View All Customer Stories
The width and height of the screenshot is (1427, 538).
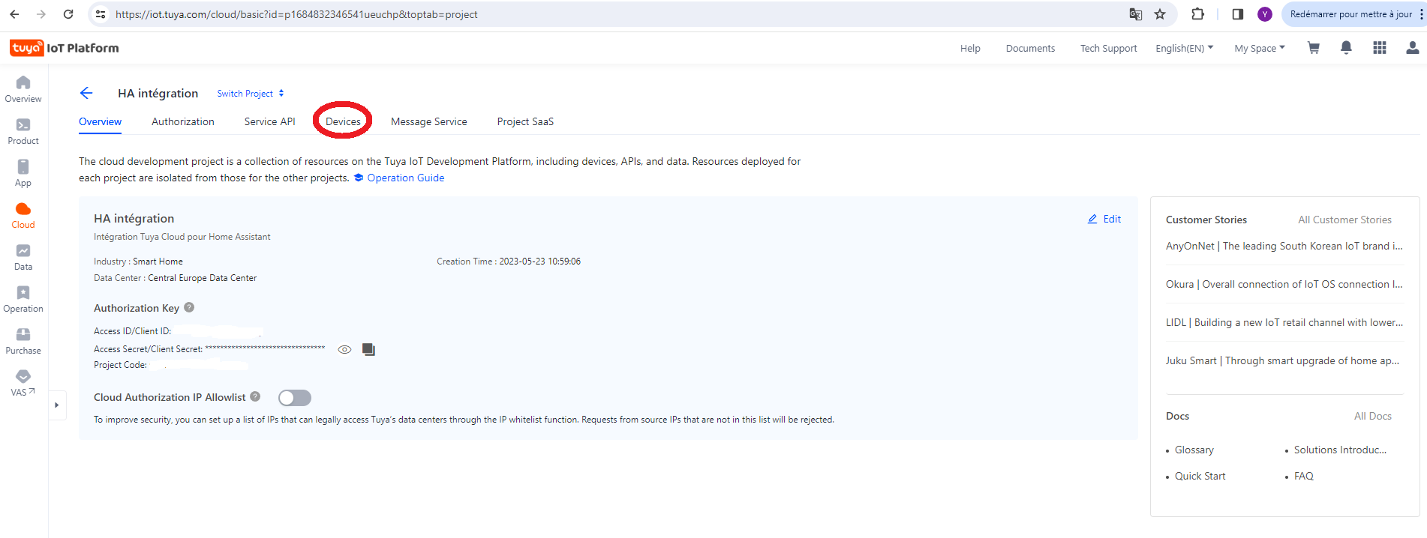click(x=1344, y=220)
